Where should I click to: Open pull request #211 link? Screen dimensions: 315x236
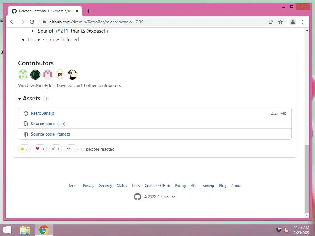(x=63, y=31)
